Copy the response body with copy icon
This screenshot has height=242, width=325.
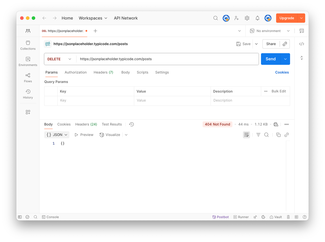(x=278, y=135)
